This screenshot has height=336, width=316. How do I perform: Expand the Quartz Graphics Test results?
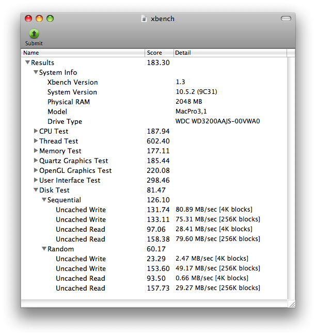pyautogui.click(x=36, y=161)
